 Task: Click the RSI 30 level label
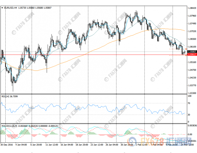click(x=189, y=115)
